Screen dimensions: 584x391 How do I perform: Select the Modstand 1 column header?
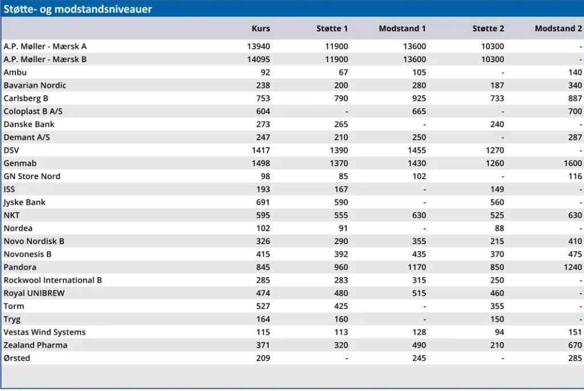point(402,28)
